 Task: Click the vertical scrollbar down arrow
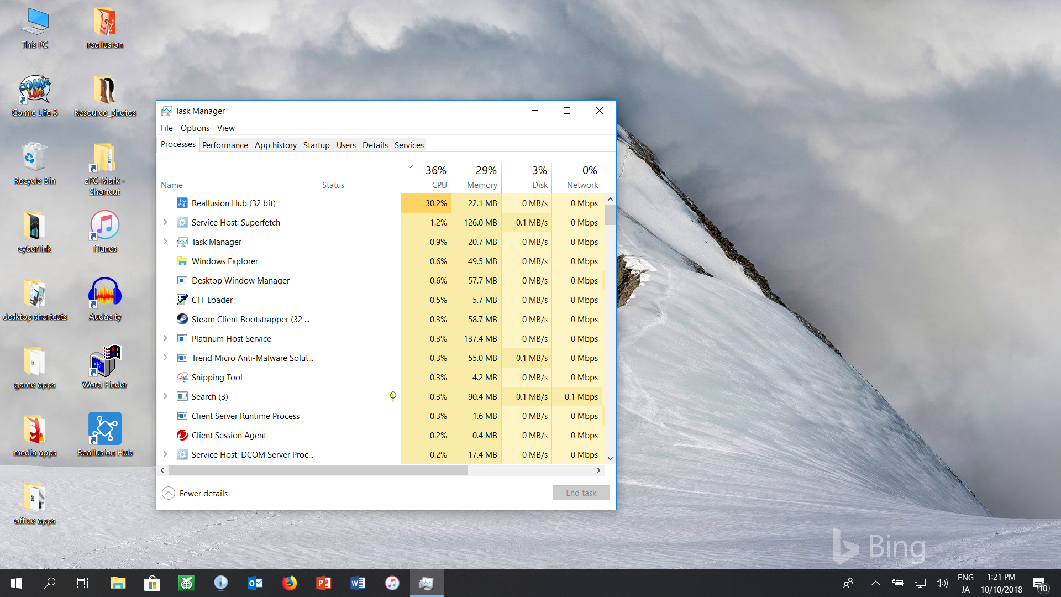pyautogui.click(x=610, y=458)
